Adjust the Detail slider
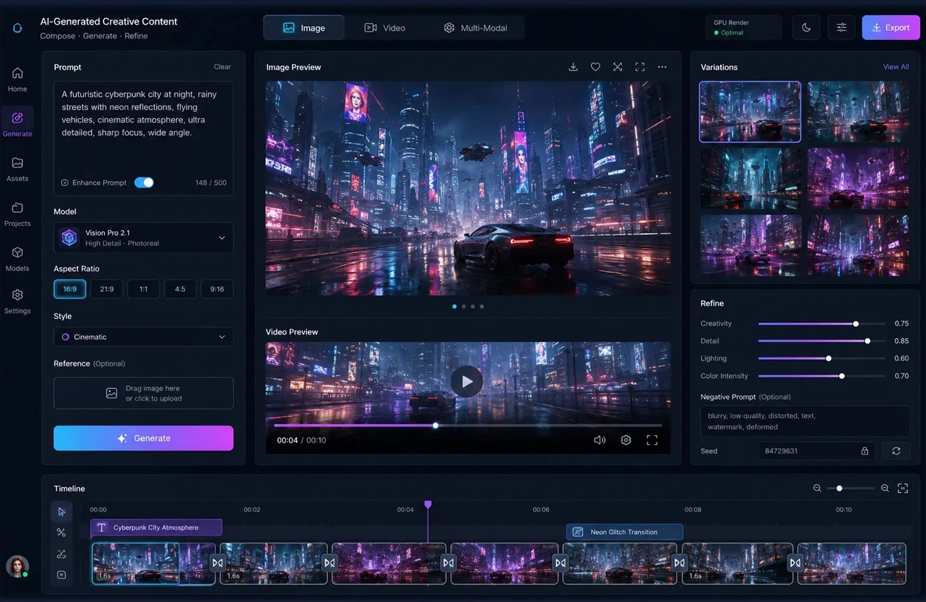Image resolution: width=926 pixels, height=602 pixels. click(x=821, y=341)
